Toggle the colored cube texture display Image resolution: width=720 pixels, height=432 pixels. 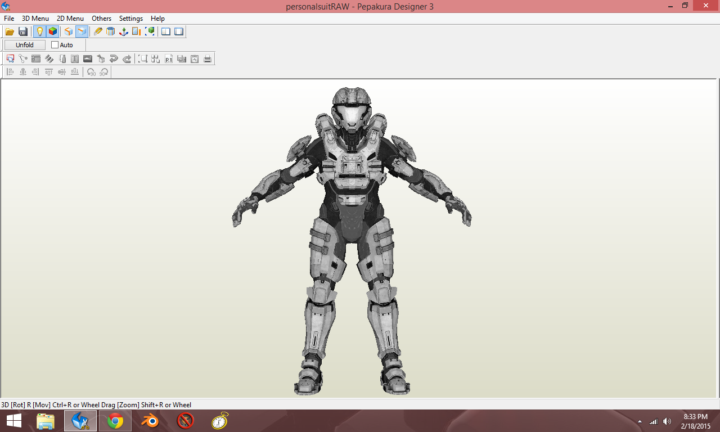(52, 31)
